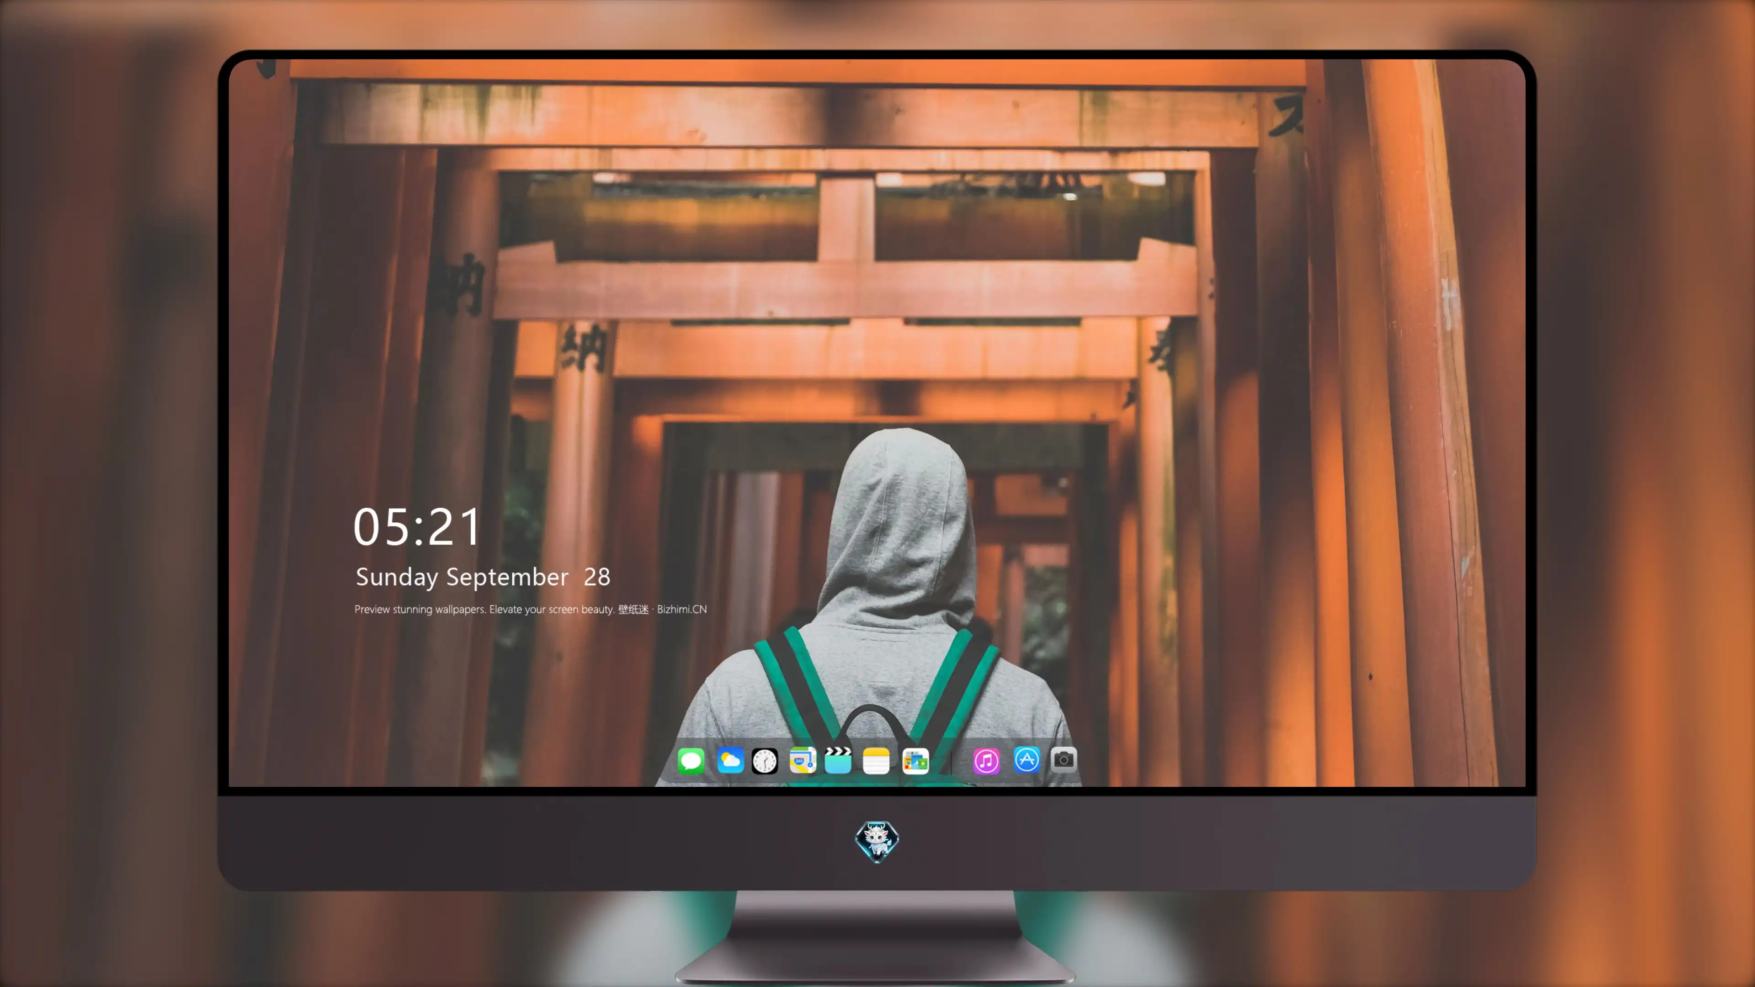Image resolution: width=1755 pixels, height=987 pixels.
Task: Click the 05:21 clock display
Action: (x=417, y=527)
